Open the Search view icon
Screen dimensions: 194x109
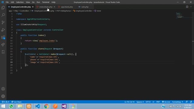pos(3,15)
